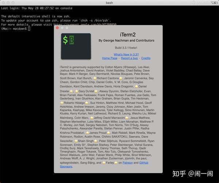Click "By George Nachman and Contributors" text
Viewport: 219px width, 183px height.
coord(126,40)
